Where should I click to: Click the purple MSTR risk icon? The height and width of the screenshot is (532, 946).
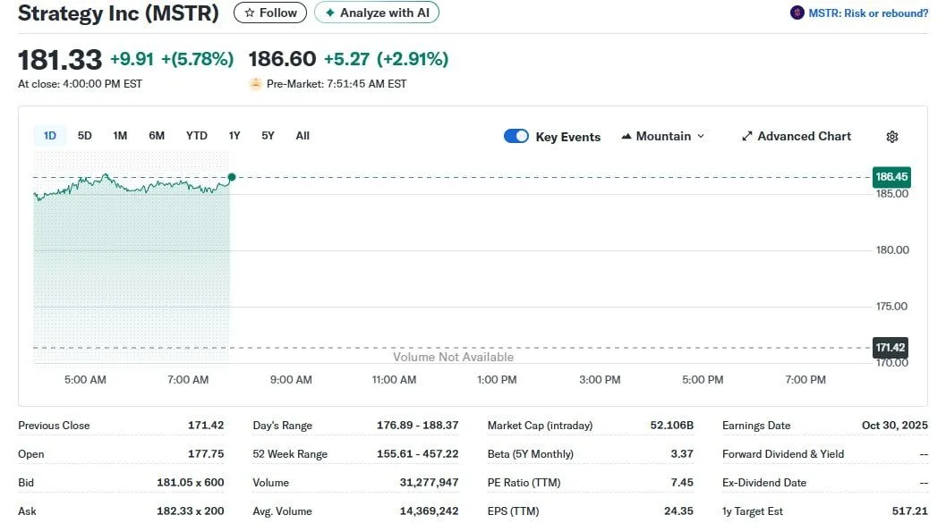pyautogui.click(x=797, y=13)
